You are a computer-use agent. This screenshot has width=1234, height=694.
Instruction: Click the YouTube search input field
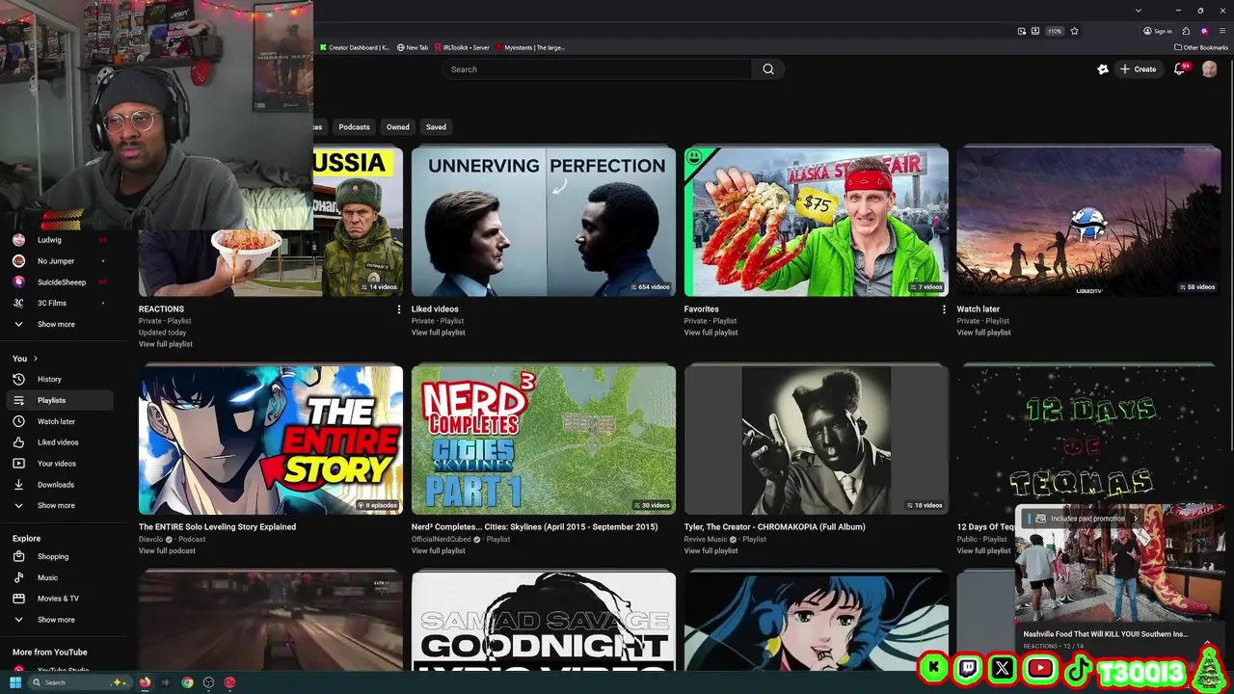click(x=597, y=69)
